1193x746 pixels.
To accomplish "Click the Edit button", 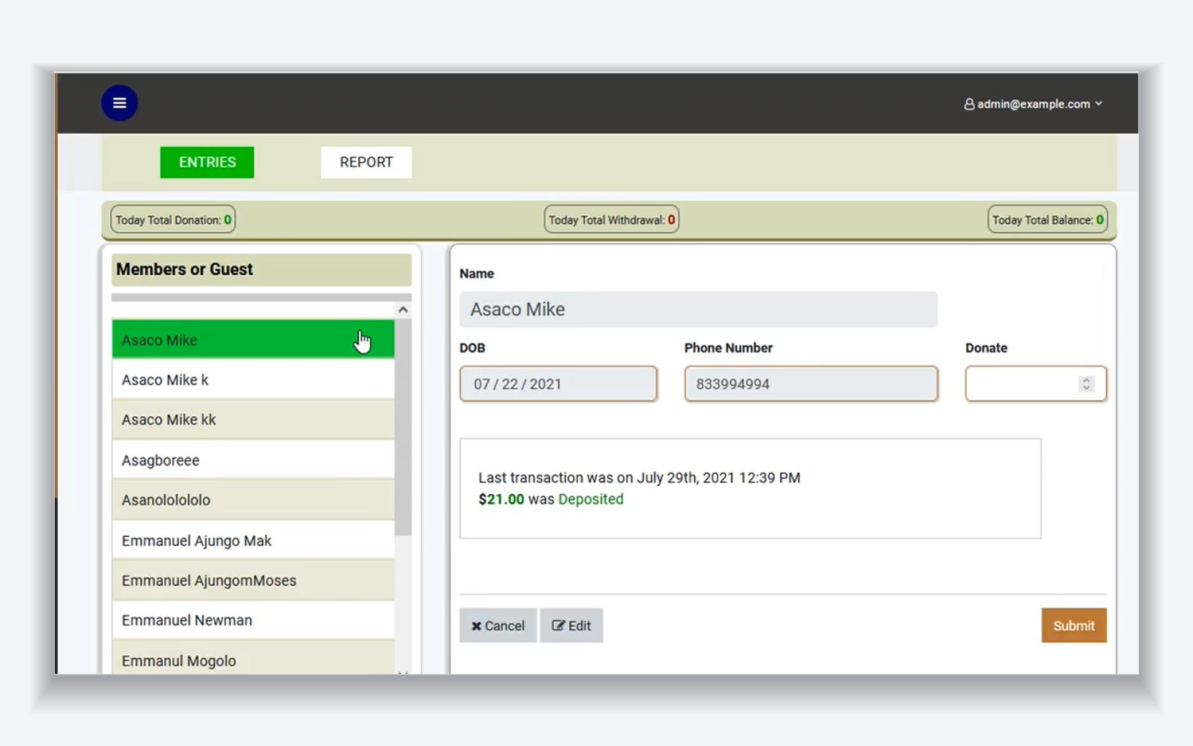I will click(x=571, y=625).
